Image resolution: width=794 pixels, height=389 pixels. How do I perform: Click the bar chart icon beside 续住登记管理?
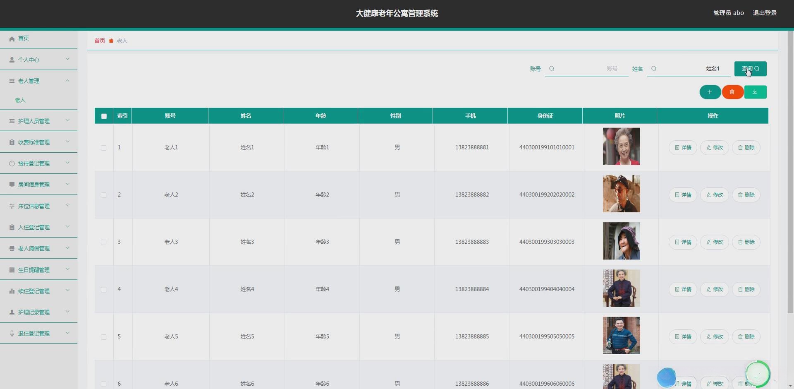coord(12,291)
